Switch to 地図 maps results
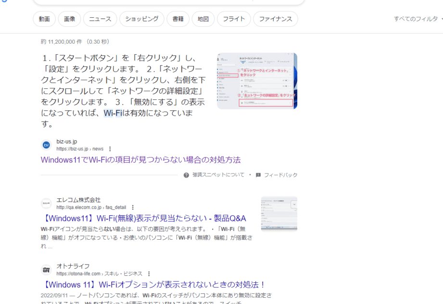This screenshot has width=443, height=304. pyautogui.click(x=203, y=19)
